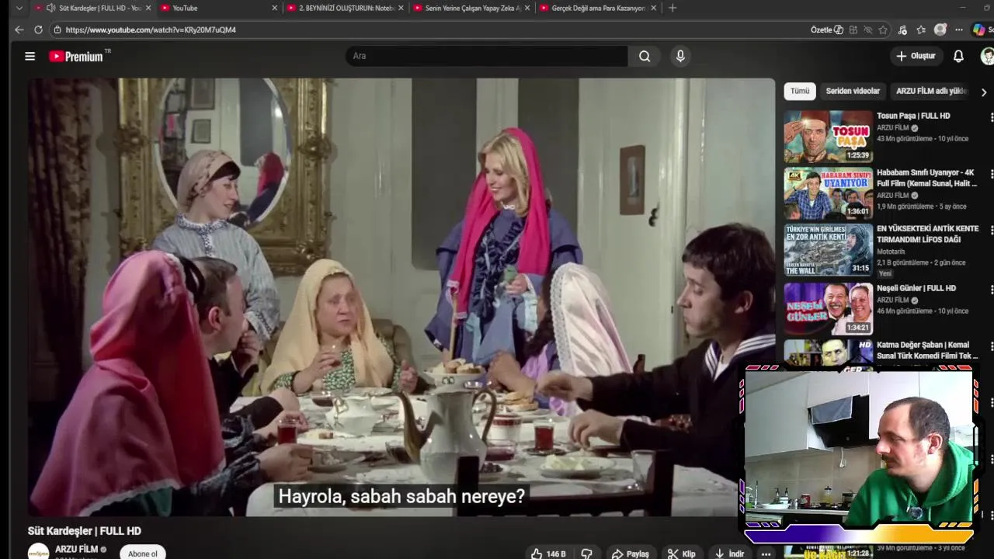
Task: Open Hababam Sınıfı Uyanıyor thumbnail
Action: point(828,193)
